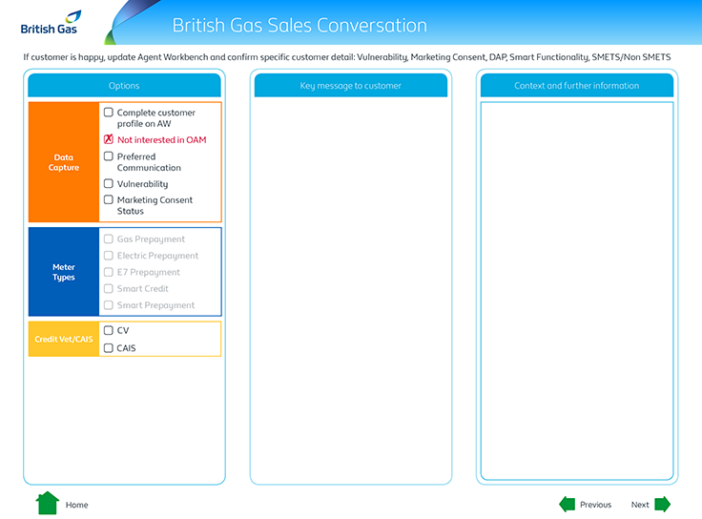Check the Vulnerability checkbox

(x=109, y=184)
